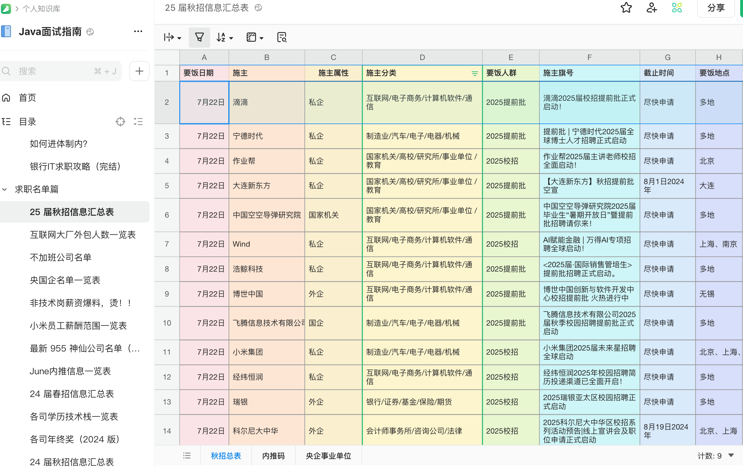Screen dimensions: 743x468
Task: Open the sheet list icon in bottom bar
Action: (187, 456)
